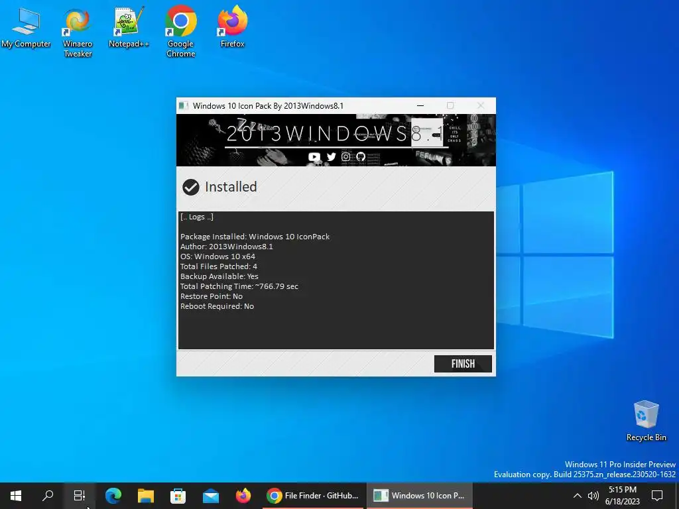Click the installer title bar app icon
The image size is (679, 509).
tap(184, 105)
